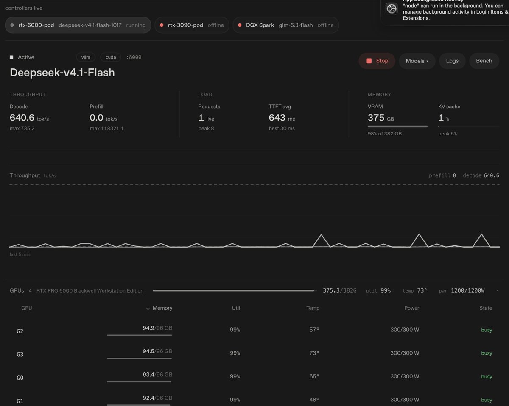The image size is (509, 406).
Task: Click the Requests 1 live value
Action: [206, 118]
